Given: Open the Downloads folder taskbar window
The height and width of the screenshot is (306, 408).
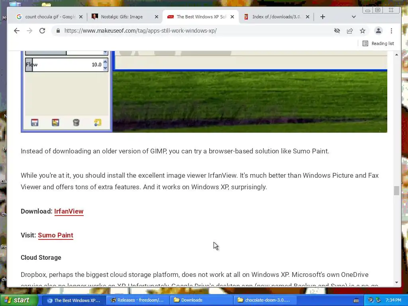Looking at the screenshot, I should 202,300.
